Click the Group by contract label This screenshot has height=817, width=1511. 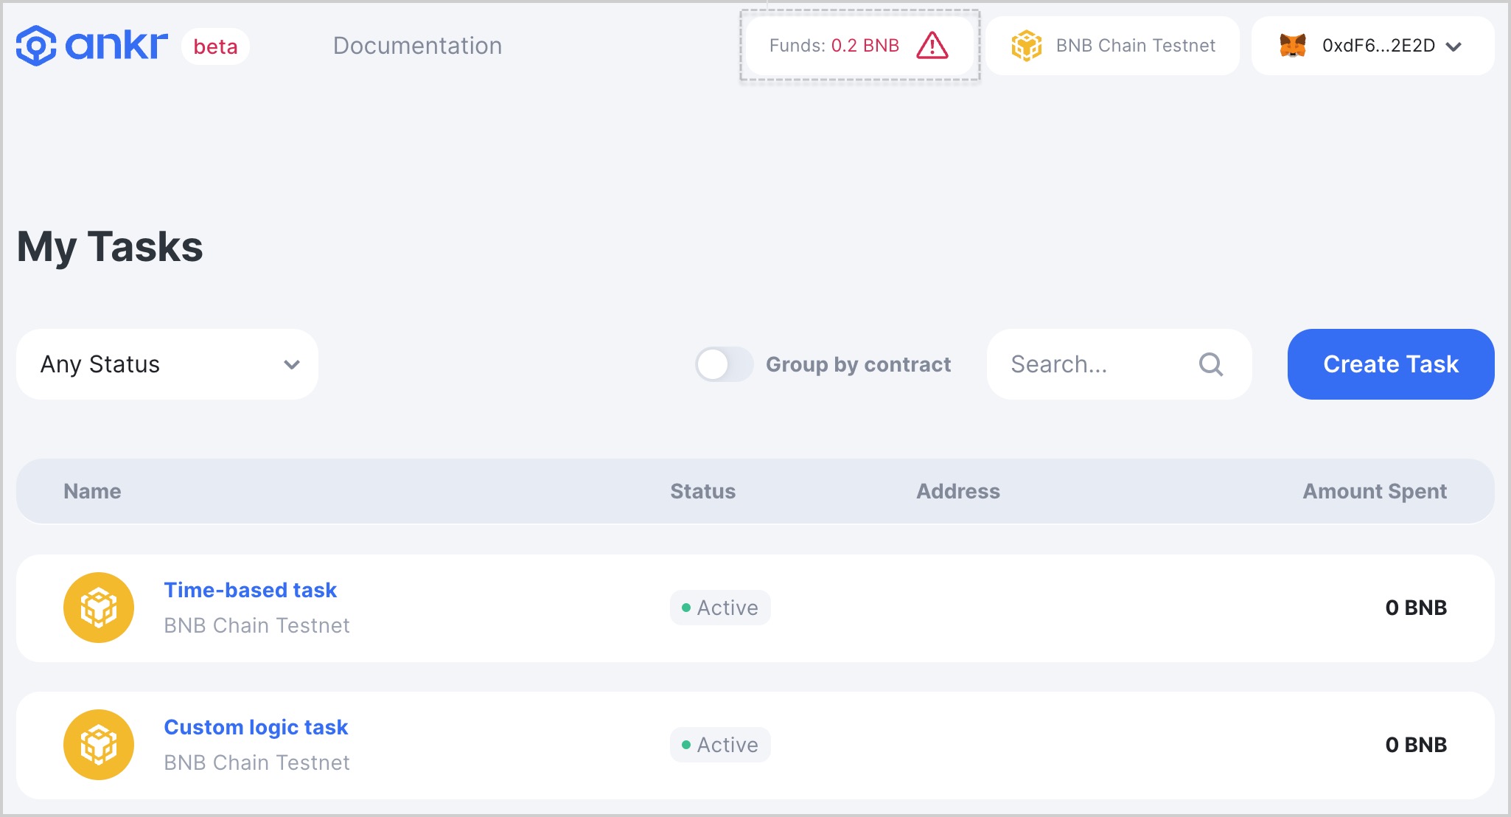pos(859,364)
